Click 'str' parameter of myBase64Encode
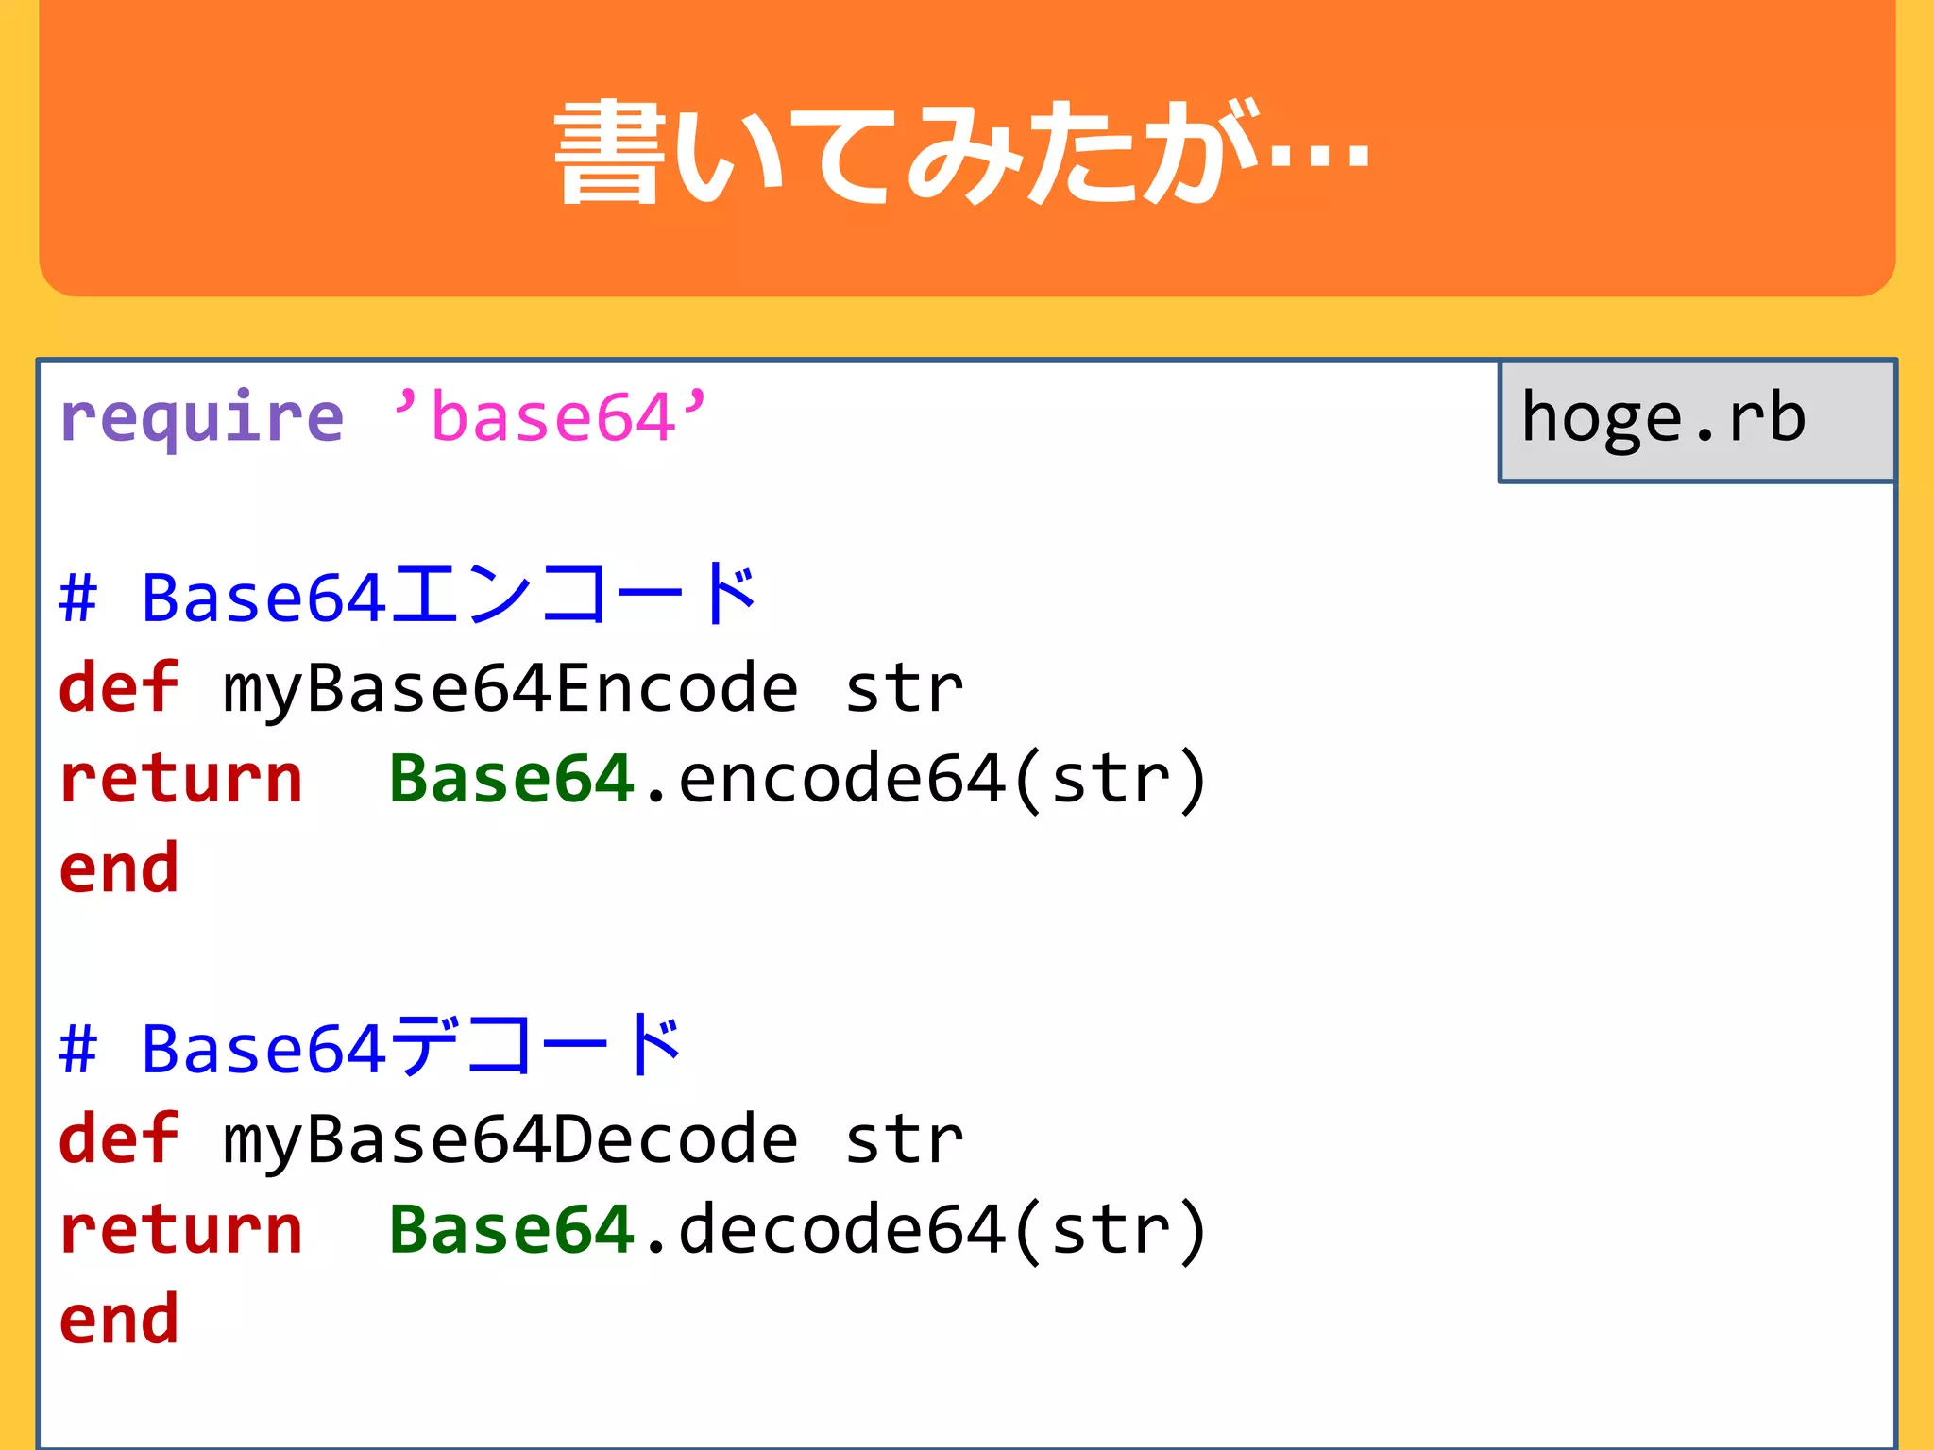The width and height of the screenshot is (1934, 1450). pos(905,688)
